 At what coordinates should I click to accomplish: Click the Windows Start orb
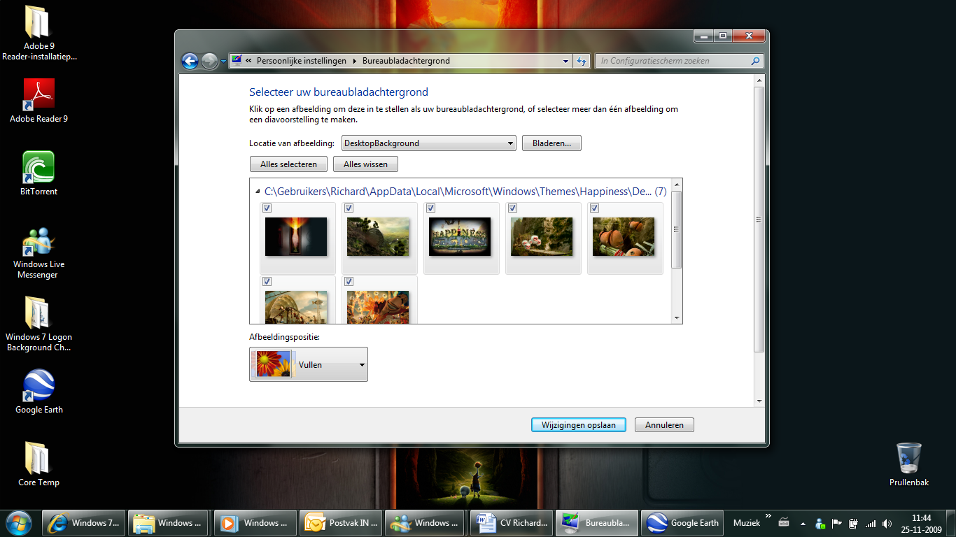click(x=19, y=522)
